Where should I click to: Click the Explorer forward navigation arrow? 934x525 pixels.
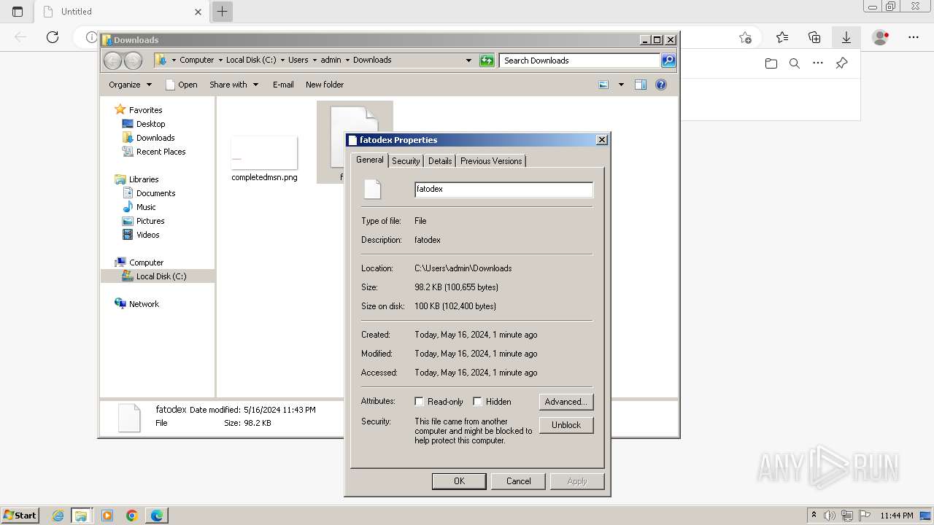pyautogui.click(x=133, y=61)
